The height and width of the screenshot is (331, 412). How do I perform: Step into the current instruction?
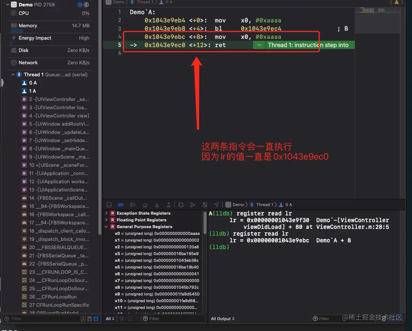[157, 205]
